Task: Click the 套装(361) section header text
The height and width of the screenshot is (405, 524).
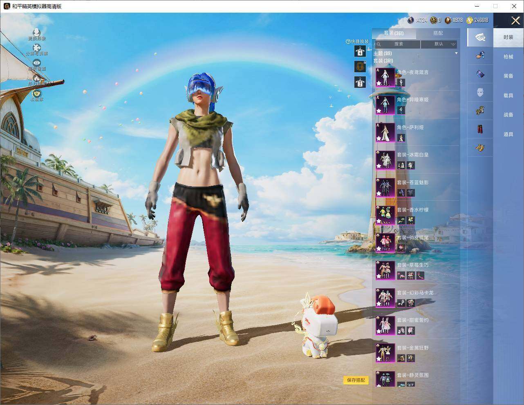Action: click(383, 61)
